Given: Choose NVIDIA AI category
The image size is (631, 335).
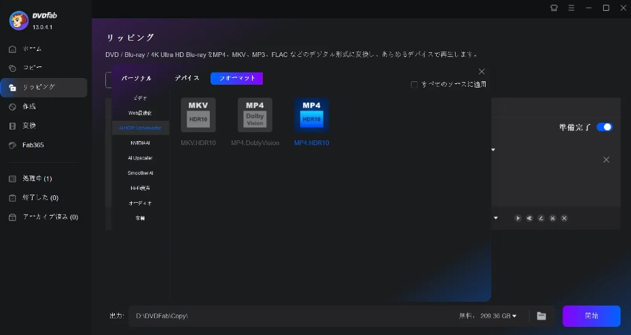Looking at the screenshot, I should (141, 143).
